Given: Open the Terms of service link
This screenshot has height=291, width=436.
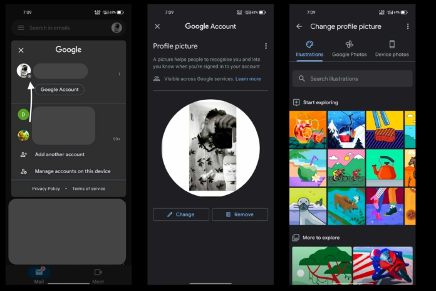Looking at the screenshot, I should (x=88, y=189).
